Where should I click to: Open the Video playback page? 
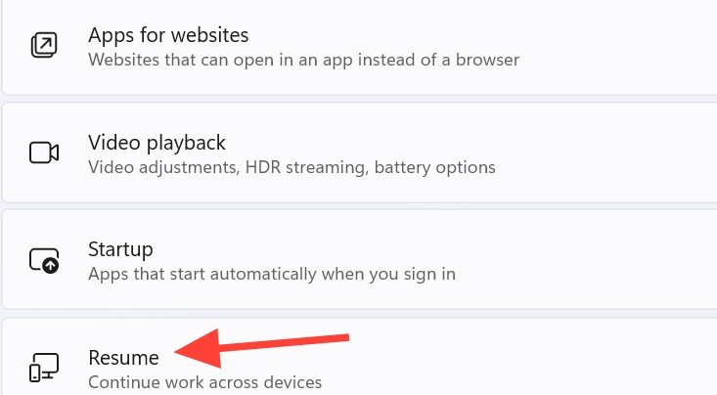(157, 143)
